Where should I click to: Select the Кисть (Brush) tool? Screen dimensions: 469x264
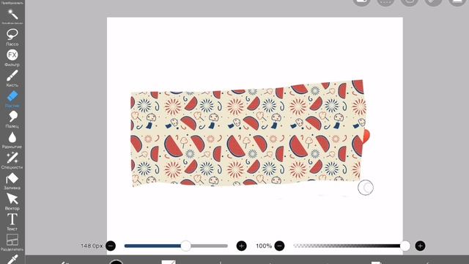point(12,78)
